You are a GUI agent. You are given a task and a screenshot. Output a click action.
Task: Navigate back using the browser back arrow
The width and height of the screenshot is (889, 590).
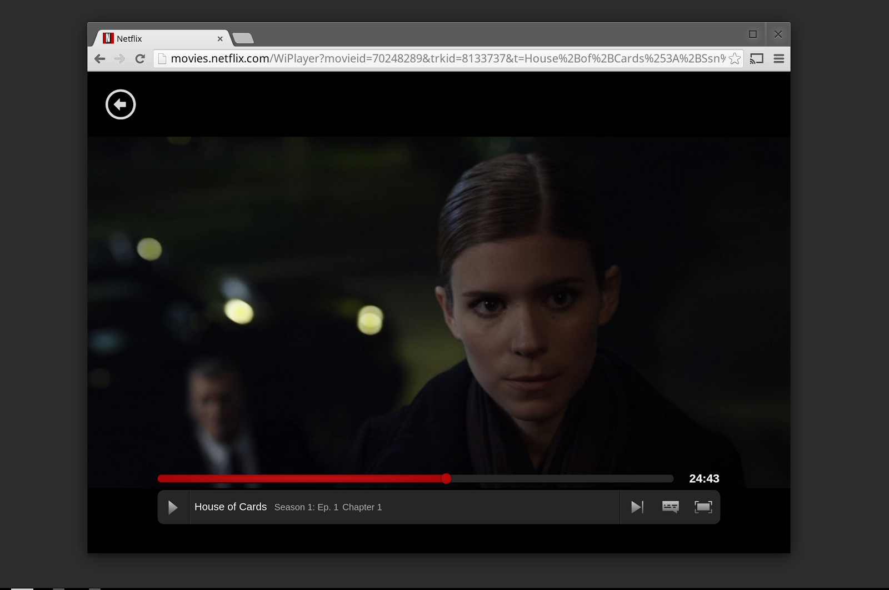(x=98, y=58)
